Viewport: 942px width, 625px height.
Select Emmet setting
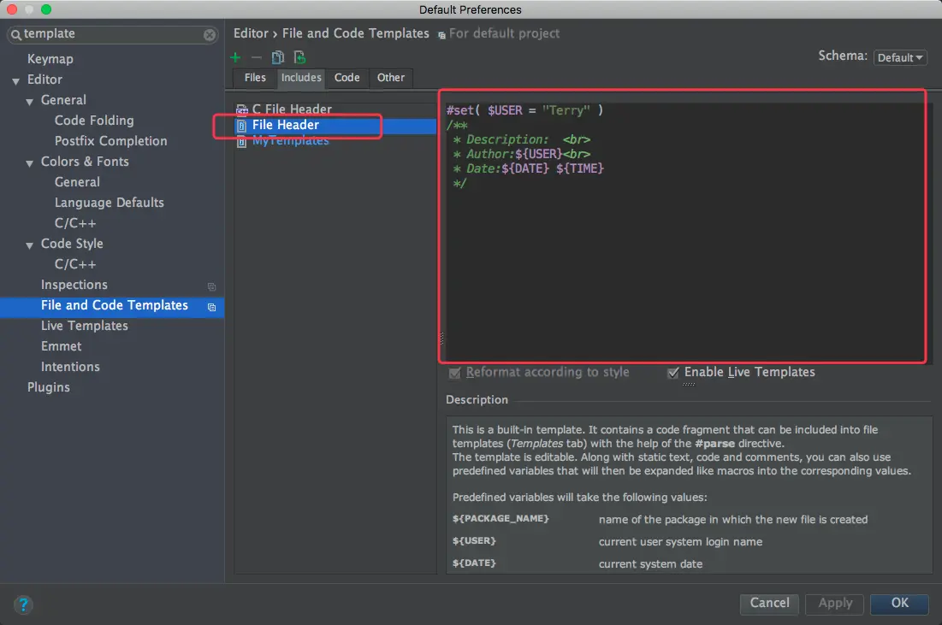(x=62, y=345)
